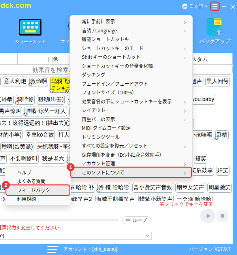237x255 pixels.
Task: Select フォントサイズ（100%） menu item
Action: (x=132, y=92)
